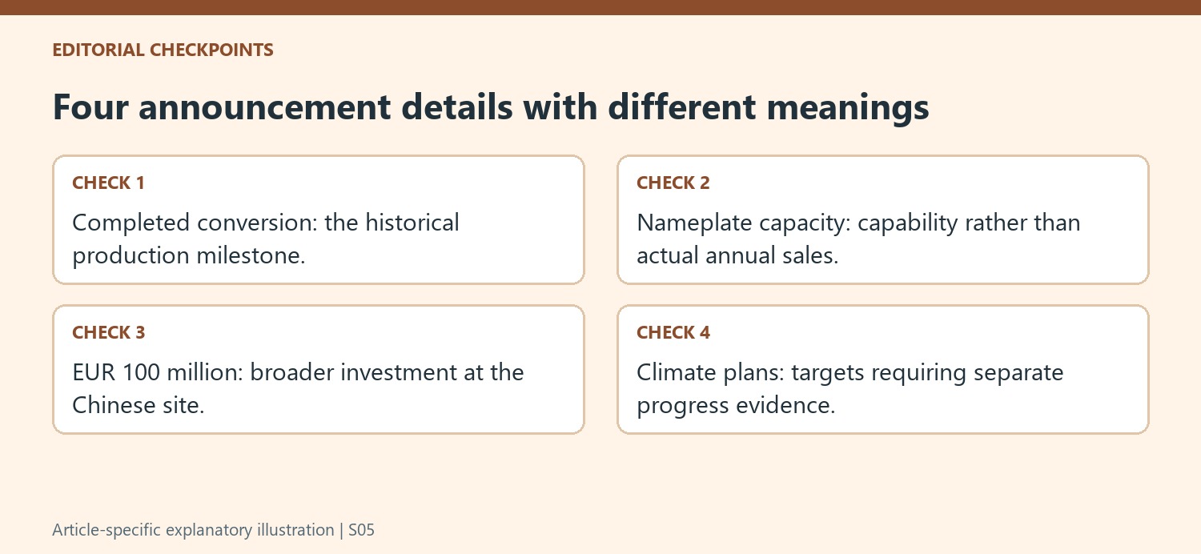This screenshot has height=554, width=1201.
Task: Click the words 'progress evidence'
Action: click(x=736, y=406)
